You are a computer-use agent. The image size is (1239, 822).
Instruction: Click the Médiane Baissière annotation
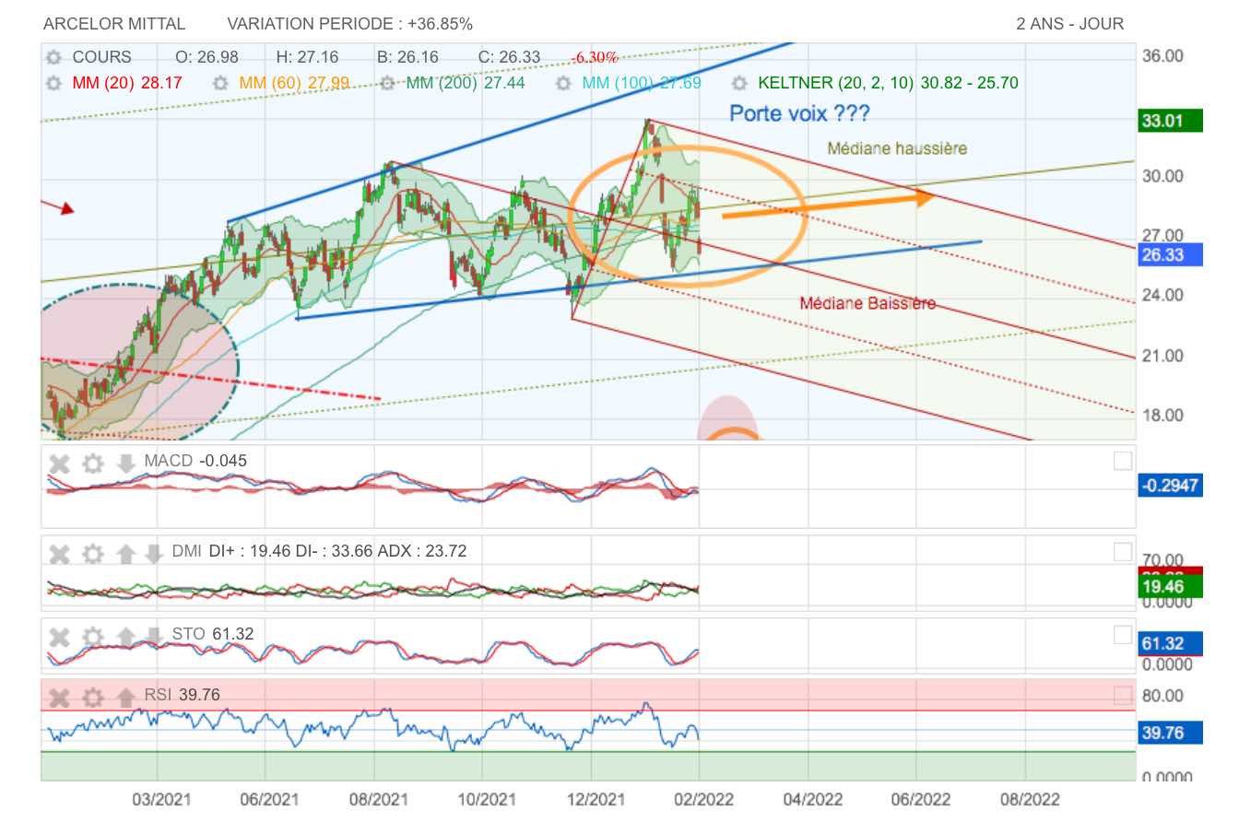[867, 303]
